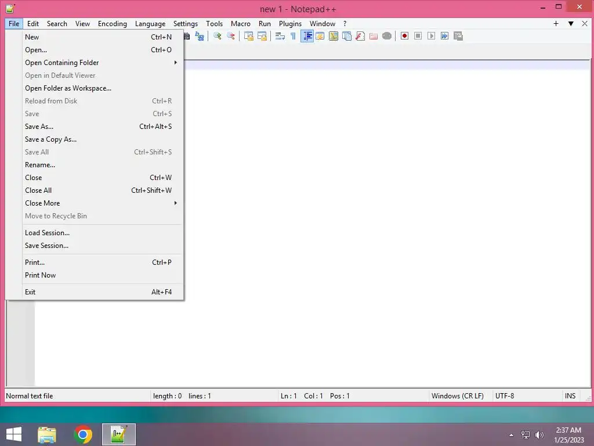Expand the Close More submenu arrow
Screen dimensions: 594x446
click(x=175, y=203)
